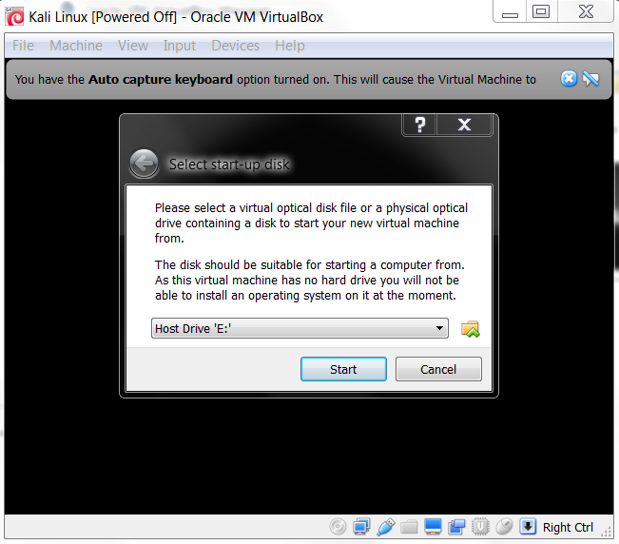619x544 pixels.
Task: Click the optical disk status icon
Action: [x=338, y=526]
